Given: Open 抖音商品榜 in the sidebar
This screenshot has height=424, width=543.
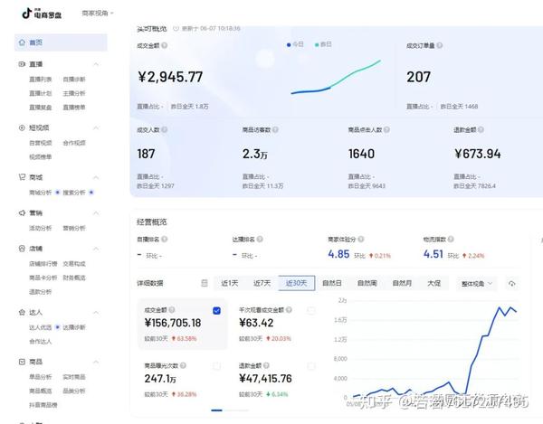Looking at the screenshot, I should [x=43, y=405].
